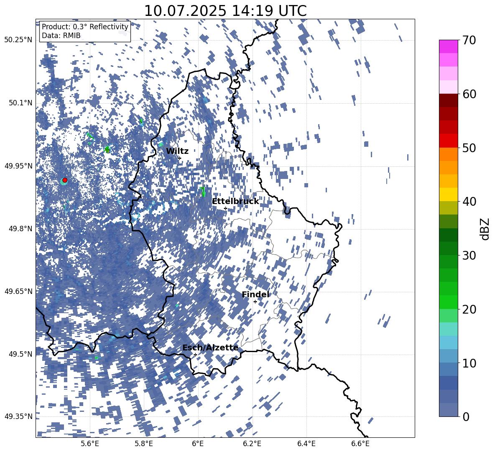Click the Findel location label
The width and height of the screenshot is (495, 452).
click(x=255, y=294)
